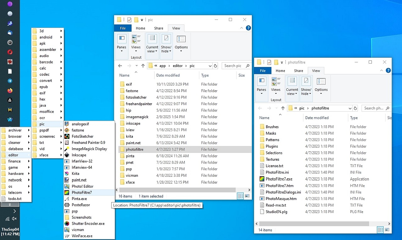
Task: Open Photo! Editor entry
Action: 89,186
